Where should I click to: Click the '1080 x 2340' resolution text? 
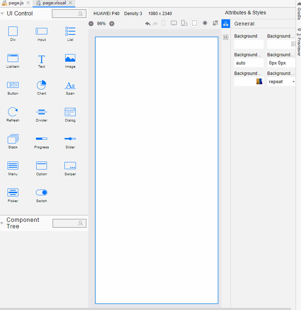(x=160, y=14)
